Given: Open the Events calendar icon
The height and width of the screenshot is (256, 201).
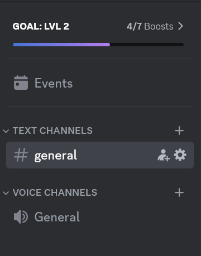Looking at the screenshot, I should point(21,83).
